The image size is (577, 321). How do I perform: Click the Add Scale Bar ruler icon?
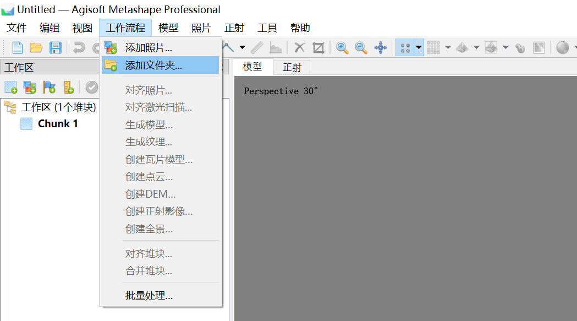(67, 86)
